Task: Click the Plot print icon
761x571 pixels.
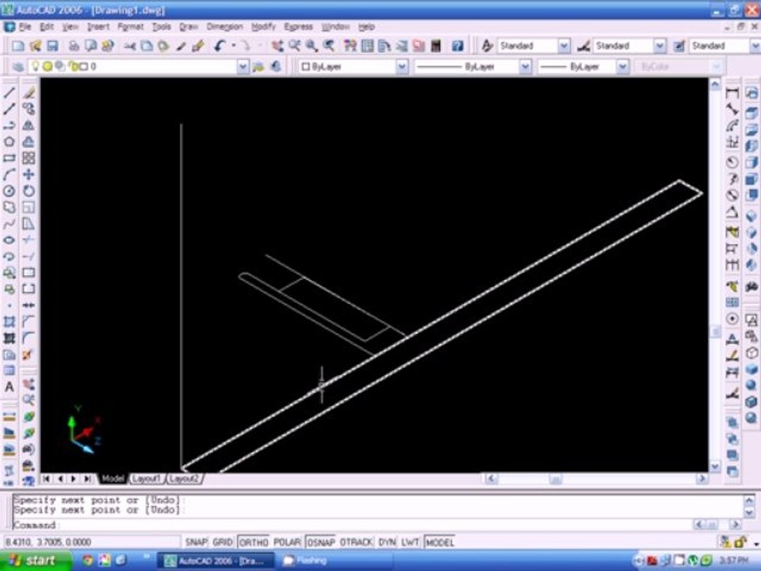Action: pyautogui.click(x=74, y=46)
